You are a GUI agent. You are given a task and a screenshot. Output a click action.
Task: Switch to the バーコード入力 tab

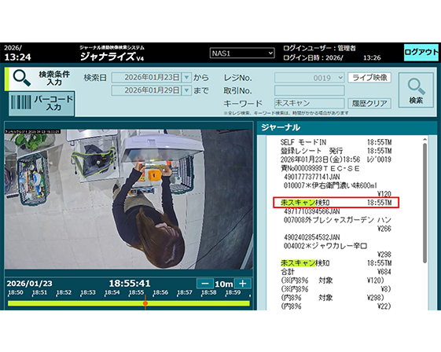(42, 103)
